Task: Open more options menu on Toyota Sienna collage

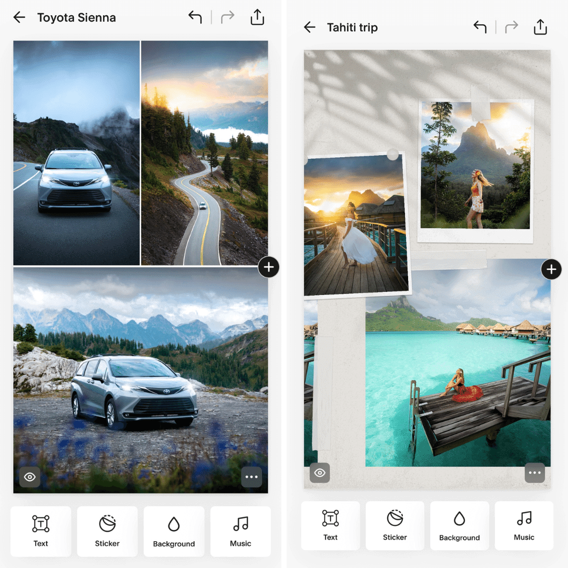Action: point(251,476)
